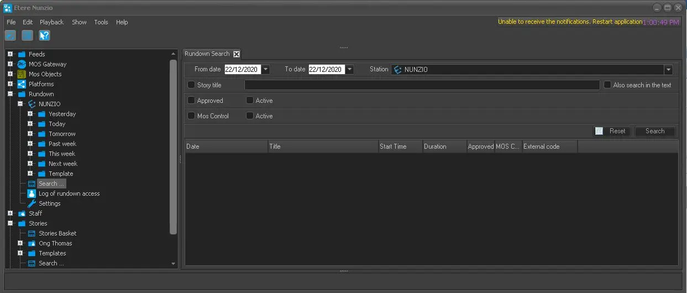
Task: Open the Station dropdown list
Action: pos(668,70)
